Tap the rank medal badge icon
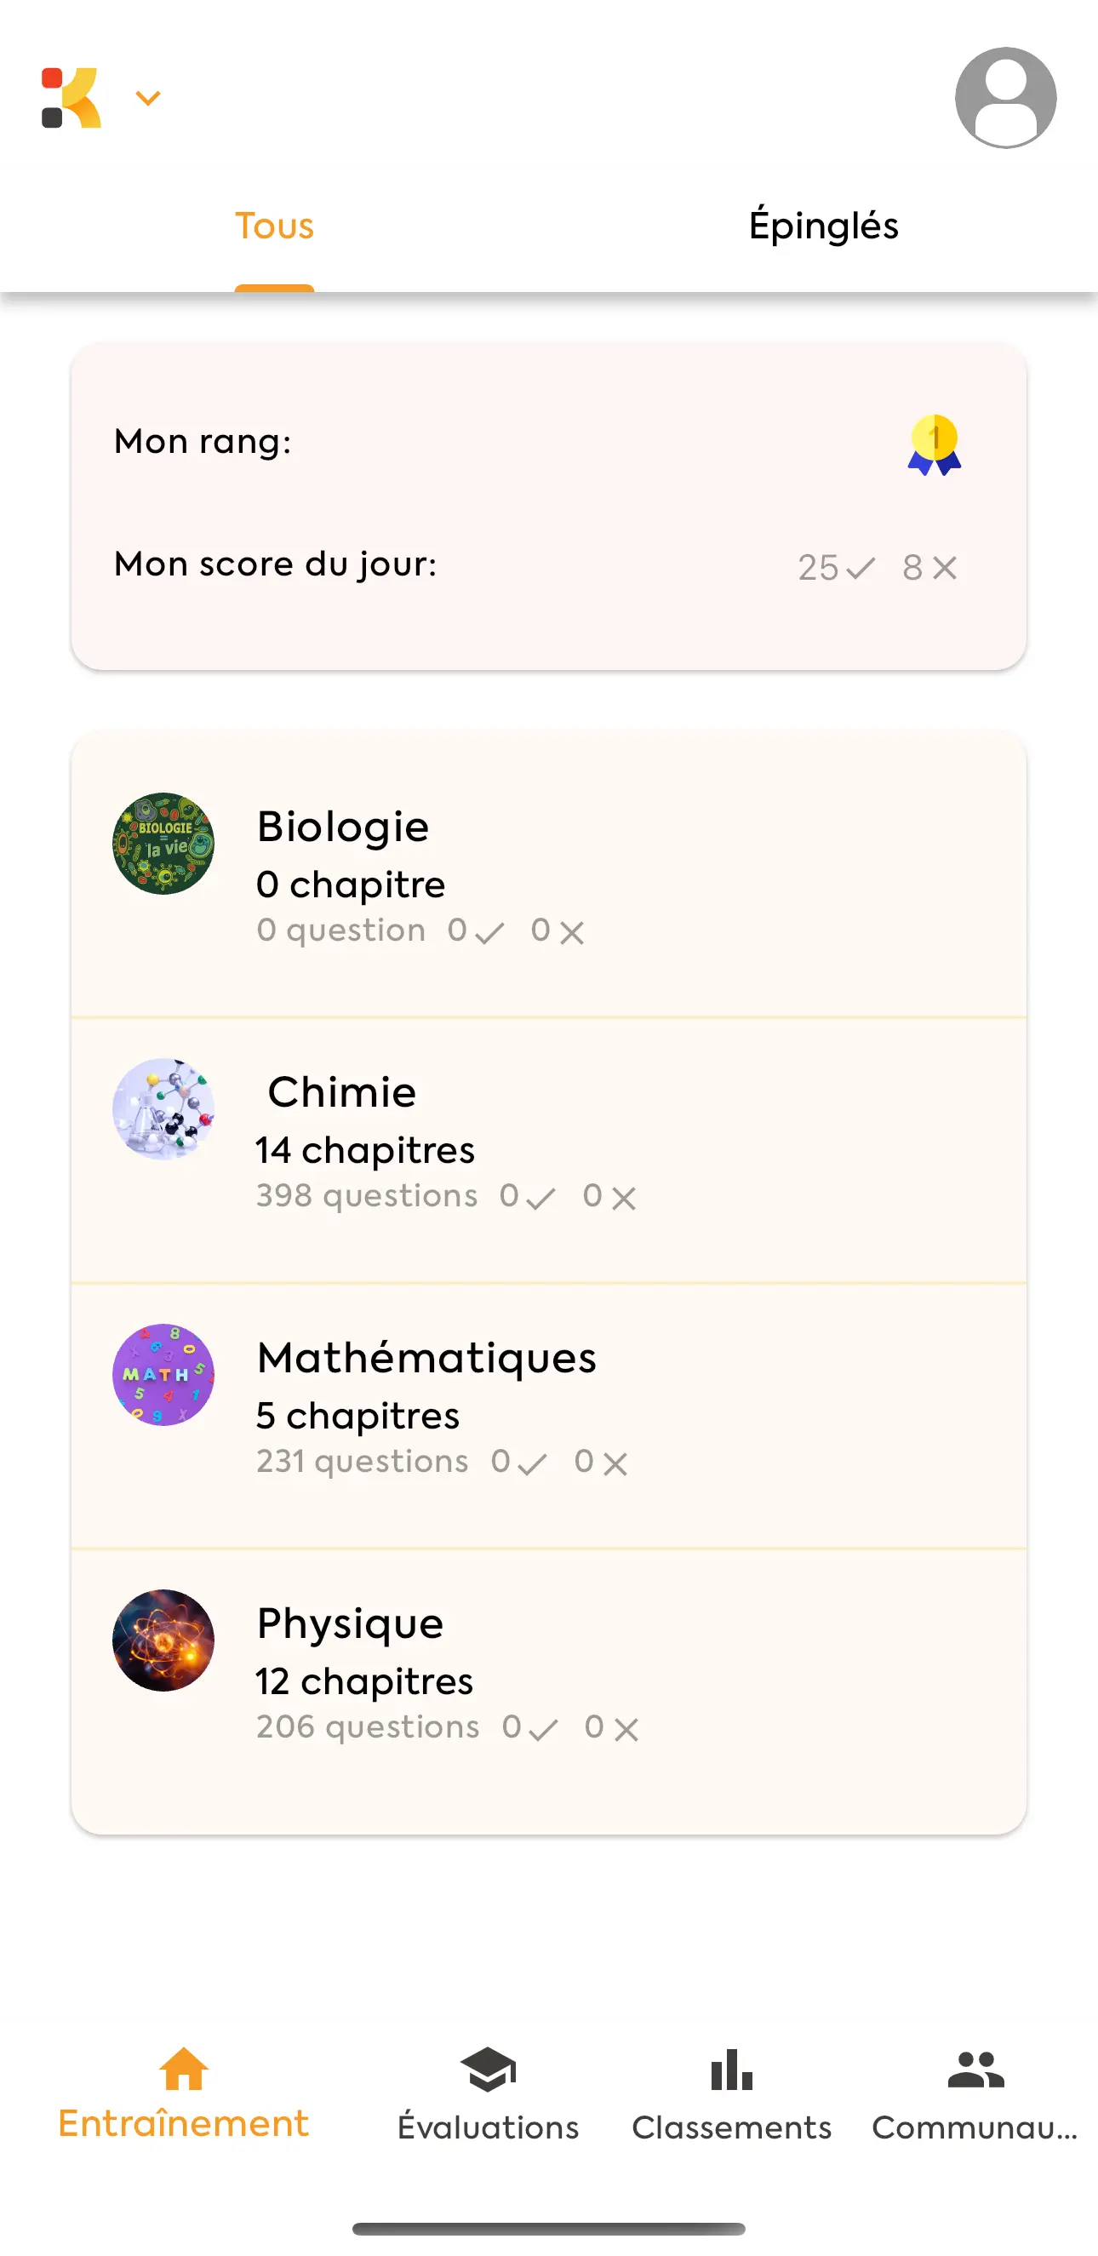The height and width of the screenshot is (2256, 1098). click(934, 445)
